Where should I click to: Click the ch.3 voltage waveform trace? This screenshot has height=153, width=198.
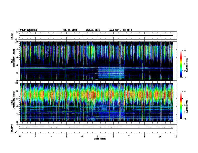[x=96, y=128]
